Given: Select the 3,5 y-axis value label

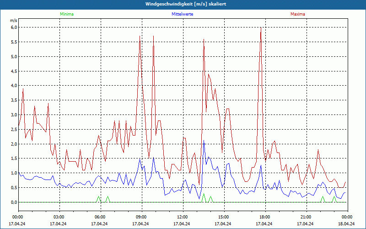Looking at the screenshot, I should click(13, 100).
